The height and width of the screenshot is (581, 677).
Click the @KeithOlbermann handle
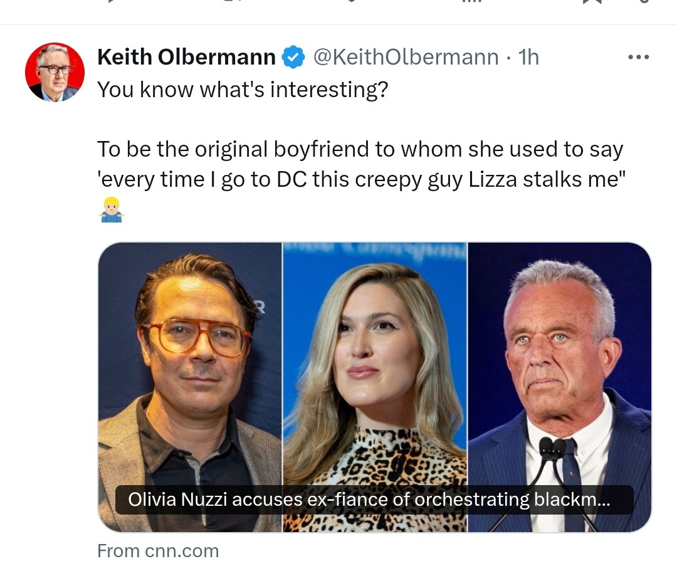(x=405, y=58)
